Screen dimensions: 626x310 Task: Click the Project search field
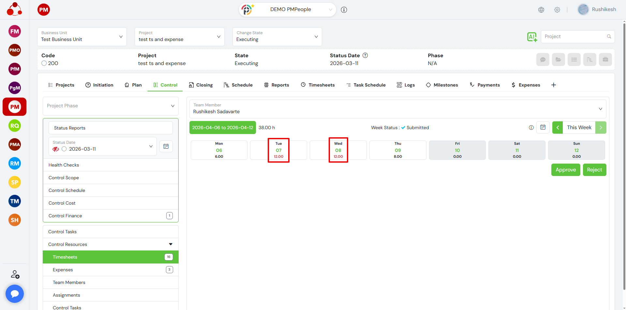(x=574, y=37)
